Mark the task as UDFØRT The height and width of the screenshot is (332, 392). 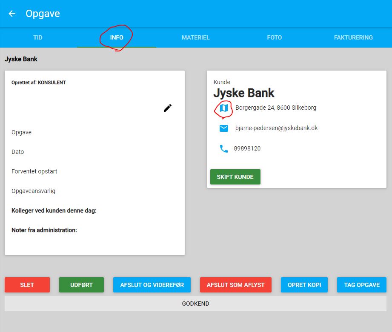pyautogui.click(x=81, y=284)
